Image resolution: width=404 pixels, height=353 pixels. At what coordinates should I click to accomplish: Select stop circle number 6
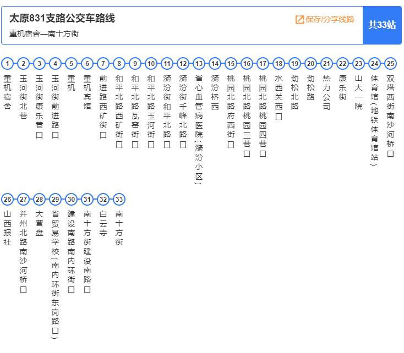(x=88, y=64)
